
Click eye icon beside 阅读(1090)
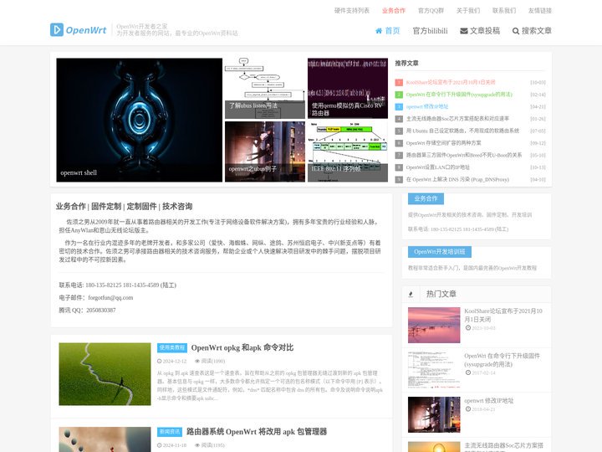(x=197, y=362)
